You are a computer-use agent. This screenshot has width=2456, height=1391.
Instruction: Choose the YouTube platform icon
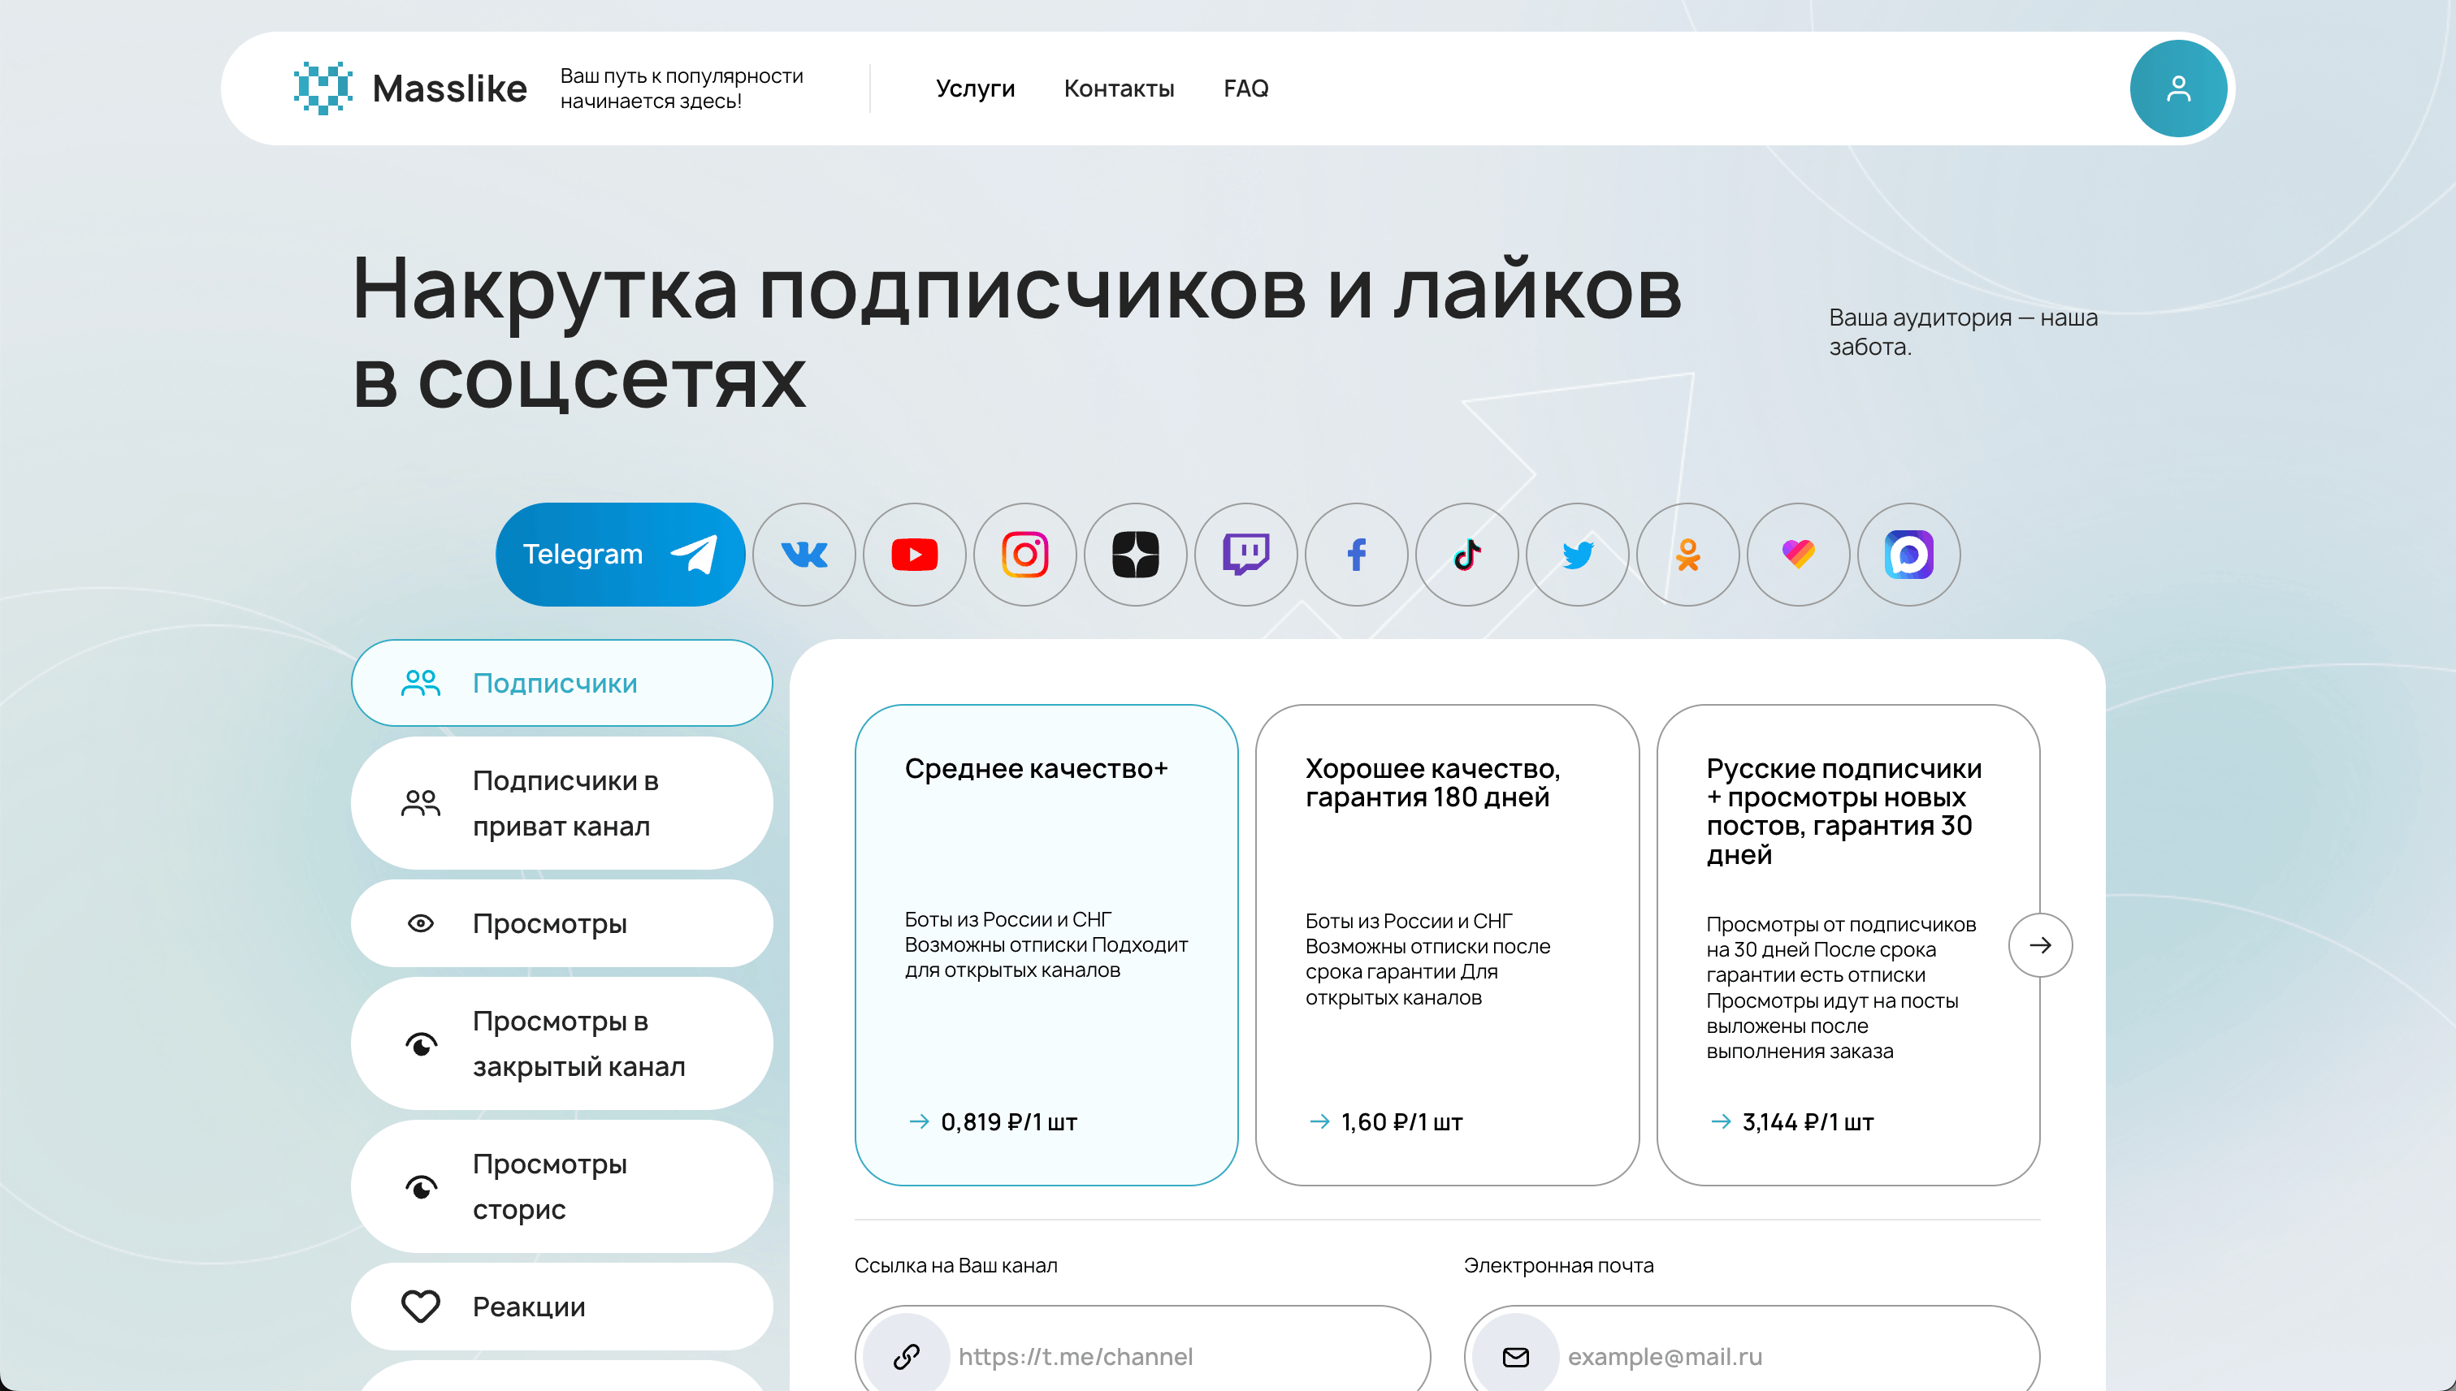click(915, 554)
